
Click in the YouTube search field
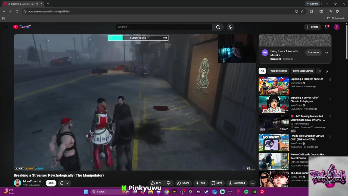(x=164, y=27)
